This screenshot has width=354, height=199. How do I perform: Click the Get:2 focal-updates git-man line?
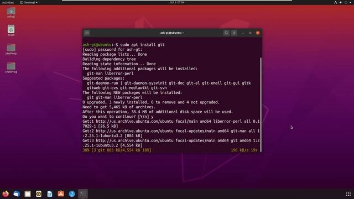click(171, 133)
